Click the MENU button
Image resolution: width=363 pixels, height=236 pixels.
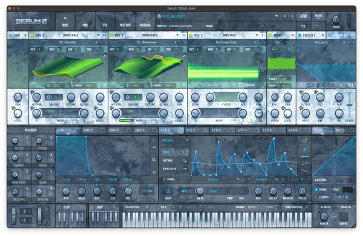pyautogui.click(x=318, y=16)
